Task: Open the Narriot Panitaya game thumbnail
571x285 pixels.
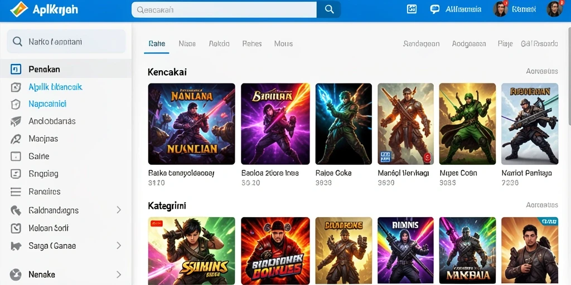Action: click(x=530, y=124)
